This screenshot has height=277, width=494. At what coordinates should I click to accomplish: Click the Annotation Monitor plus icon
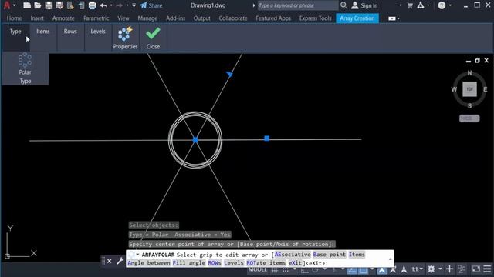pos(449,269)
